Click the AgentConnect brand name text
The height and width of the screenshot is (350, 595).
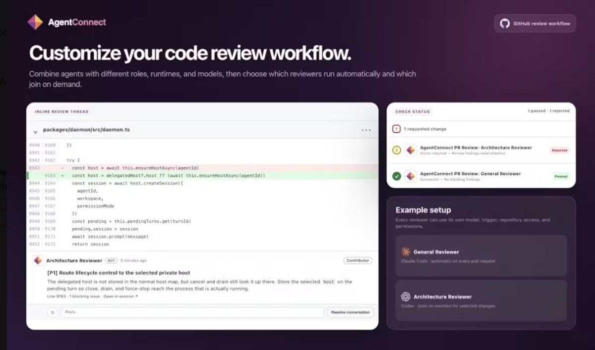77,22
